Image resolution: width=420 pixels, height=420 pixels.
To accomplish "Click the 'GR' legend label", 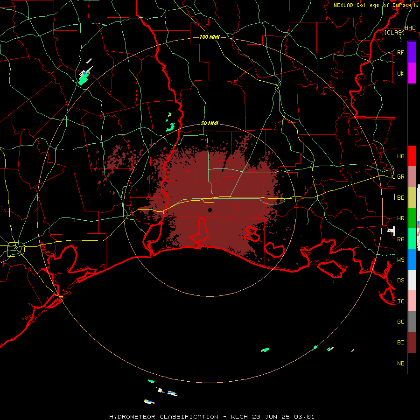I will (400, 177).
